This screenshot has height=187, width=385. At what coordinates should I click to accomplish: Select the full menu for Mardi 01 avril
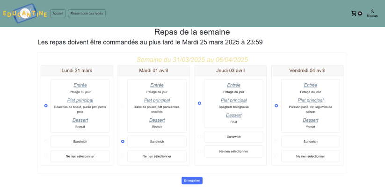(123, 106)
